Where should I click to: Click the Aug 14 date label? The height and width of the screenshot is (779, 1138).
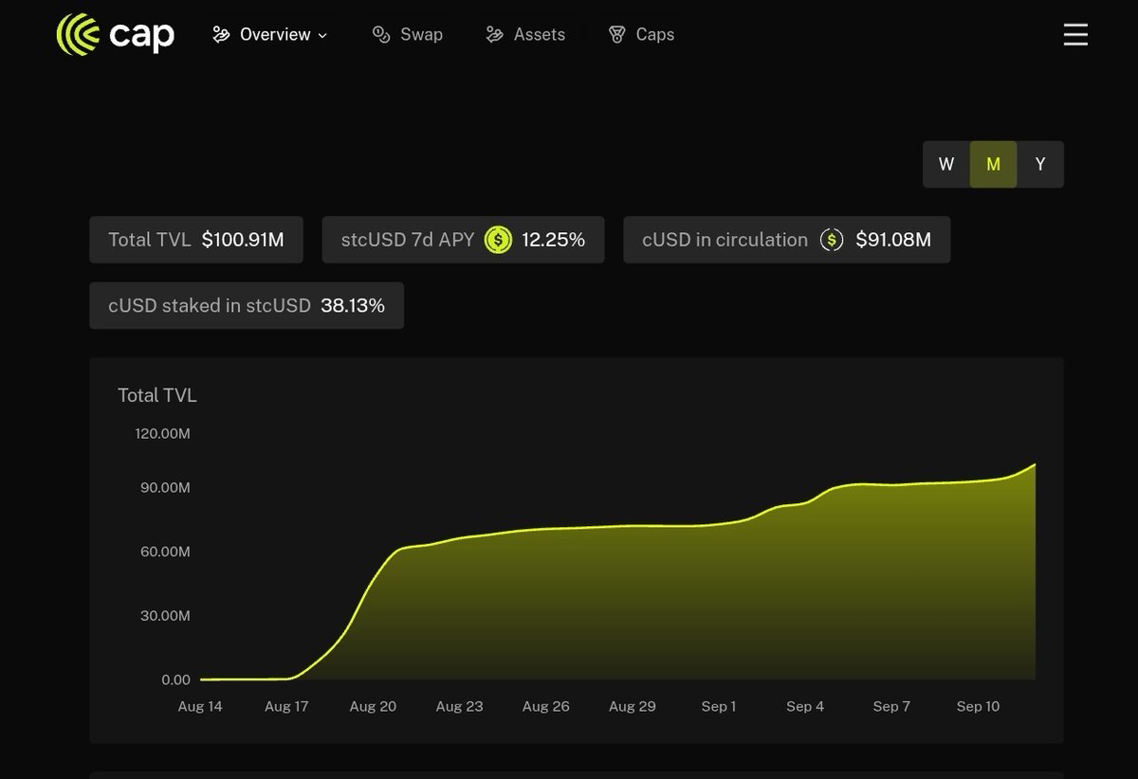click(200, 706)
